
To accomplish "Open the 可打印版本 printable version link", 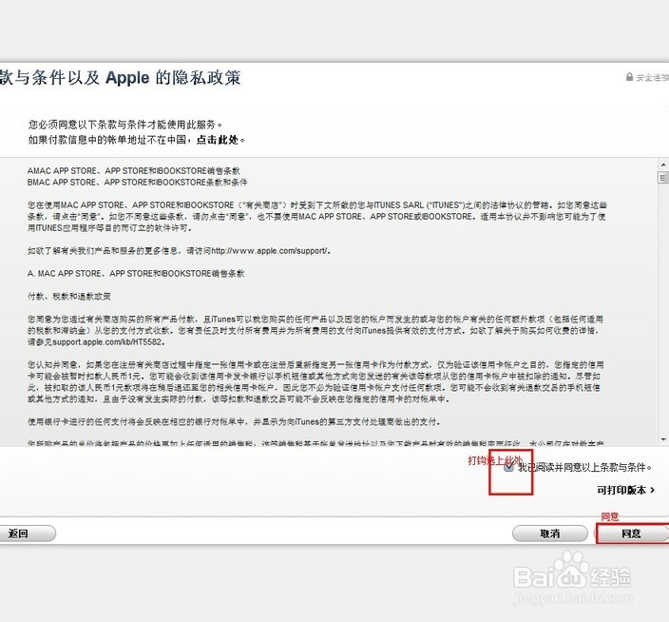I will pyautogui.click(x=625, y=490).
